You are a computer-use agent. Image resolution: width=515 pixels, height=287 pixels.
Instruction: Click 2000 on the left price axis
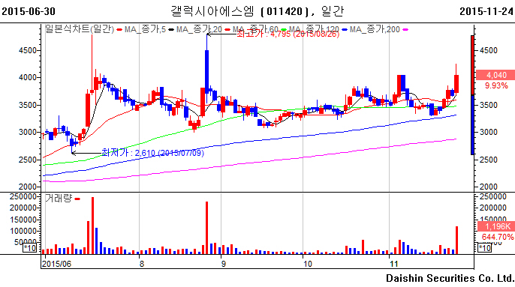29,187
